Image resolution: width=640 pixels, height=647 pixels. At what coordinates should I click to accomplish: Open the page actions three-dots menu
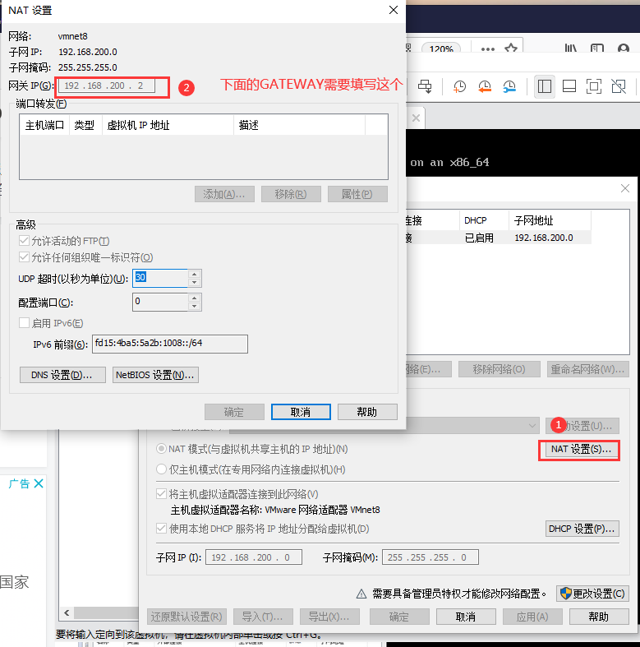tap(488, 49)
